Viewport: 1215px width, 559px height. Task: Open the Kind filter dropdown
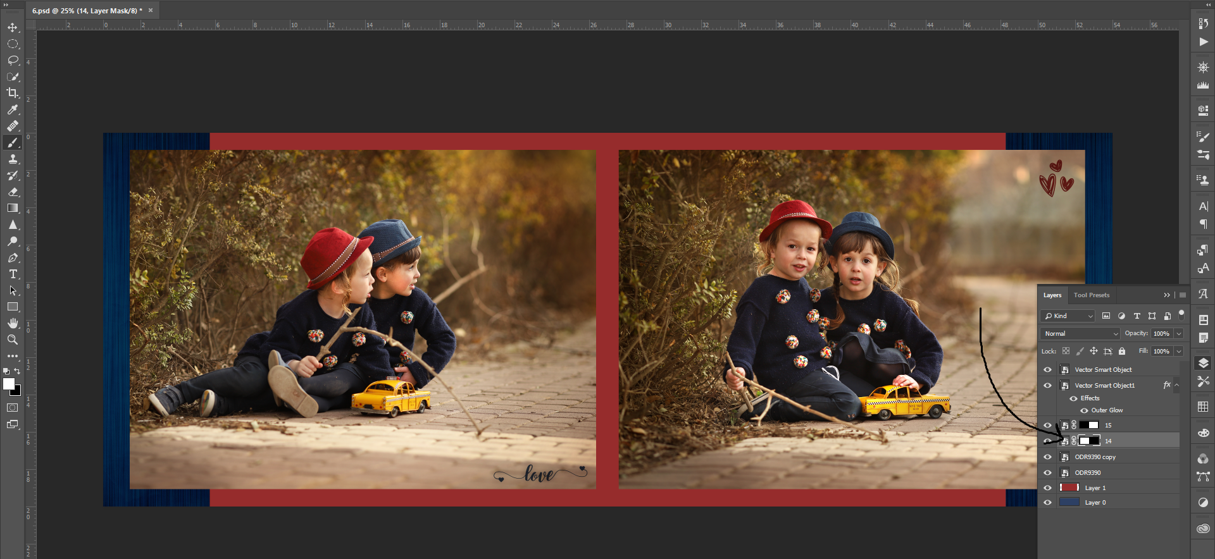pyautogui.click(x=1068, y=316)
